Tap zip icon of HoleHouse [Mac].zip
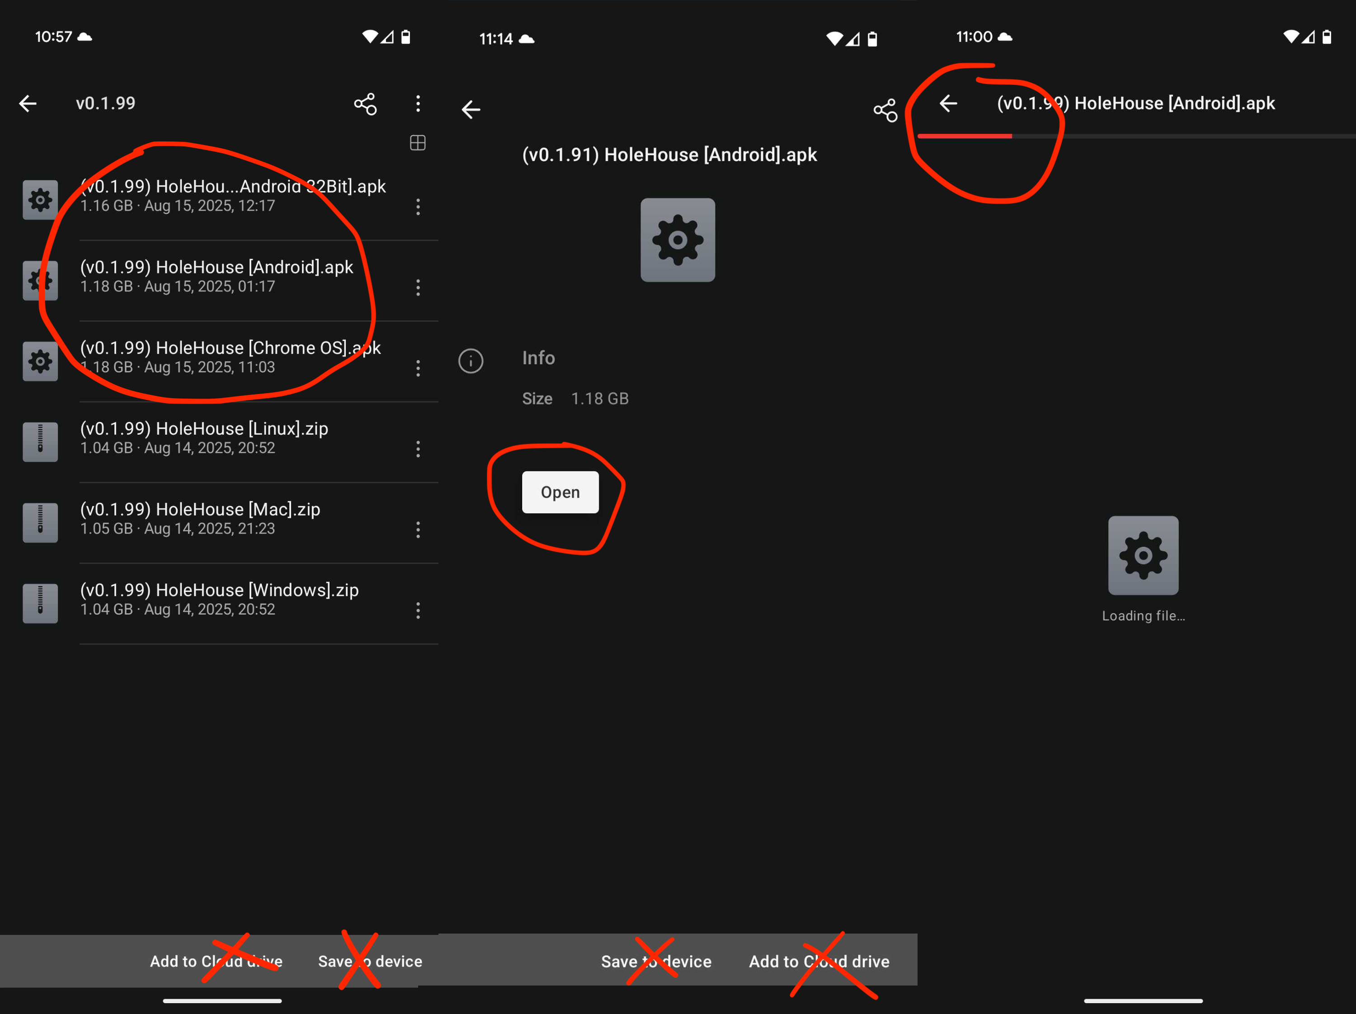 (41, 522)
